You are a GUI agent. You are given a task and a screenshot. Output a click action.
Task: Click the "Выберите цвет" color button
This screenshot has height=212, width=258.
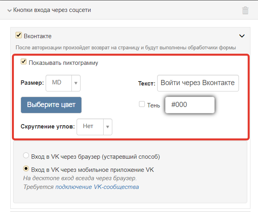click(51, 105)
